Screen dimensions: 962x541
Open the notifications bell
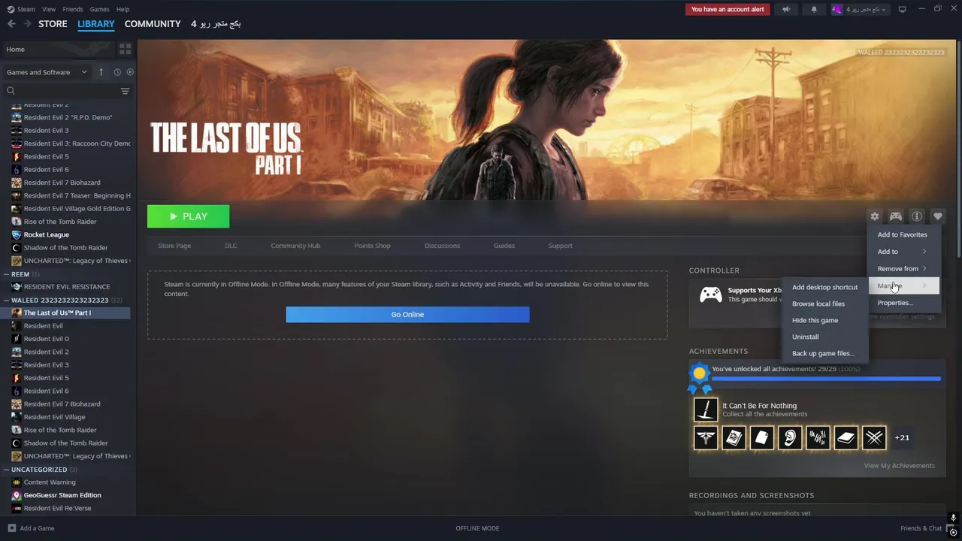click(x=814, y=10)
